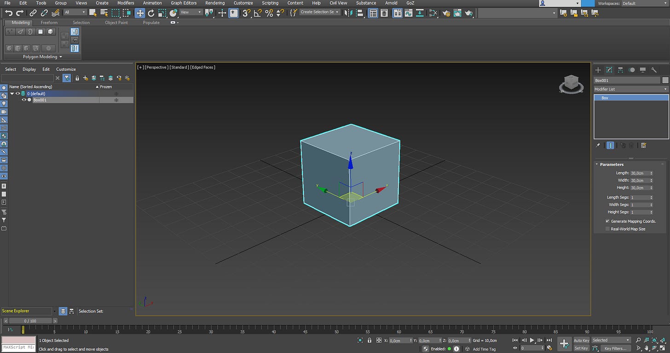The width and height of the screenshot is (670, 353).
Task: Toggle Generate Mapping Coords checkbox
Action: pyautogui.click(x=607, y=221)
